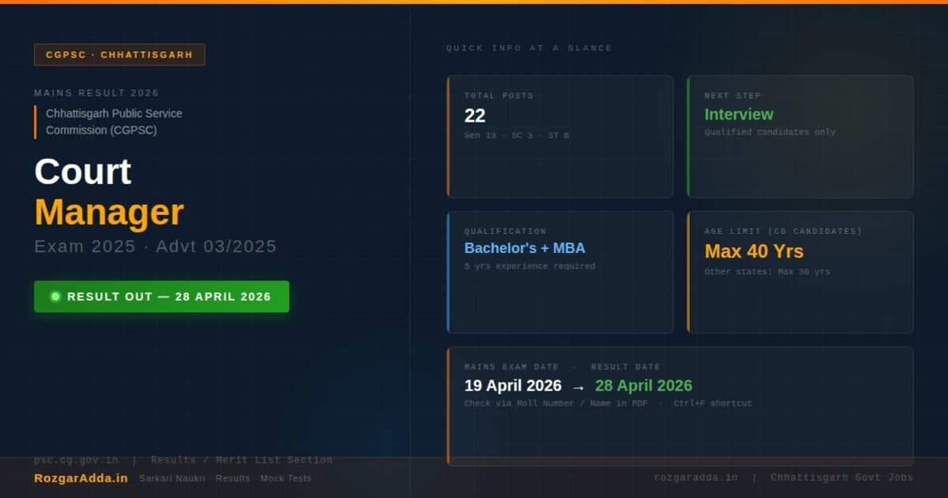The width and height of the screenshot is (948, 498).
Task: Click the QUICK INFO AT A GLANCE label
Action: pyautogui.click(x=529, y=48)
